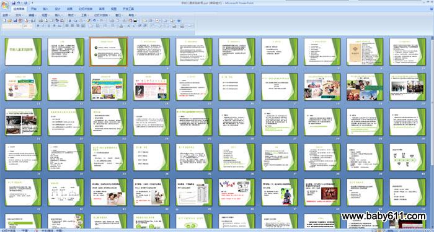Select slide 11 thumbnail
434x232 pixels.
(x=23, y=87)
